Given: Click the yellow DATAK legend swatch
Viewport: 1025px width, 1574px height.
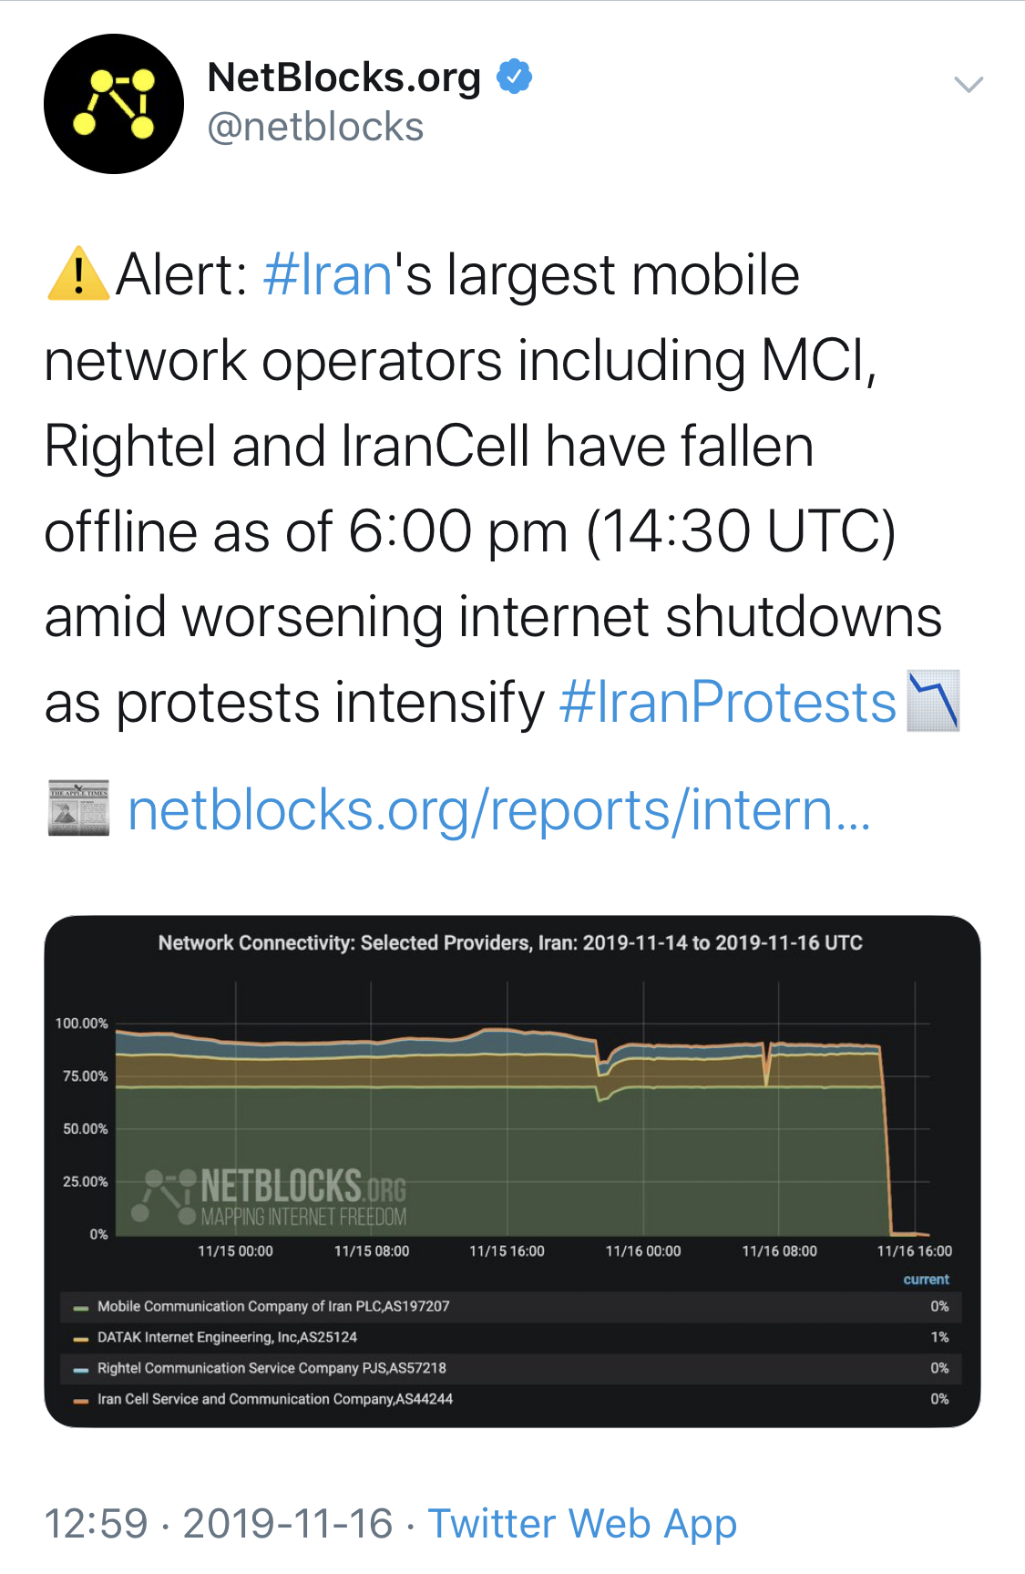Looking at the screenshot, I should 81,1338.
